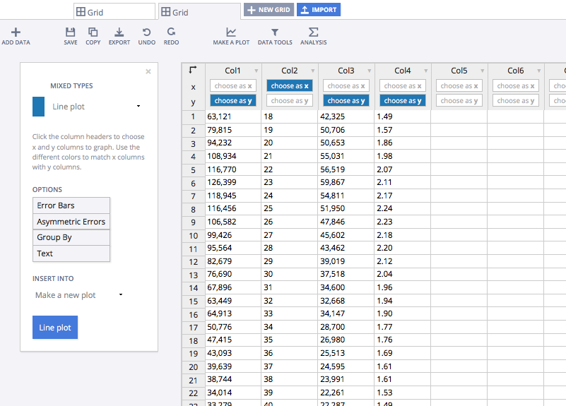566x406 pixels.
Task: Open Make a Plot chart icon
Action: click(231, 32)
